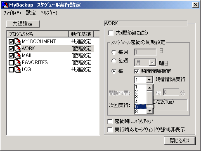
Task: Click the minutes 分 input field
Action: tap(171, 92)
